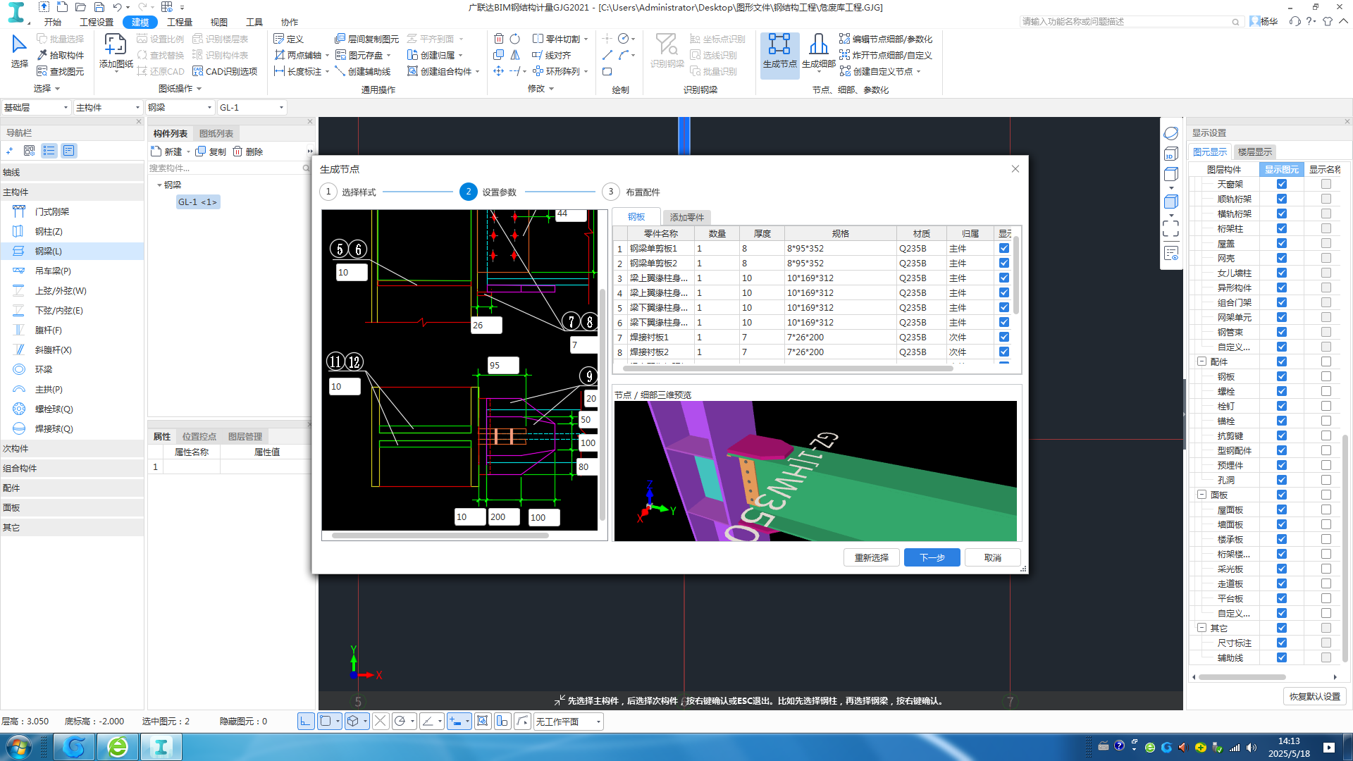Collapse the 钢梁 tree node

[x=159, y=185]
